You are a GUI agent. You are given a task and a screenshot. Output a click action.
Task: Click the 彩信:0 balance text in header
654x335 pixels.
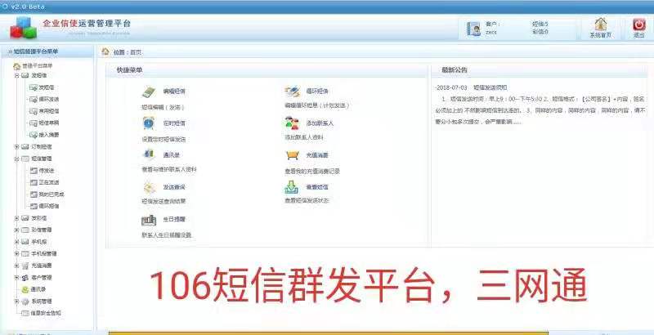540,32
